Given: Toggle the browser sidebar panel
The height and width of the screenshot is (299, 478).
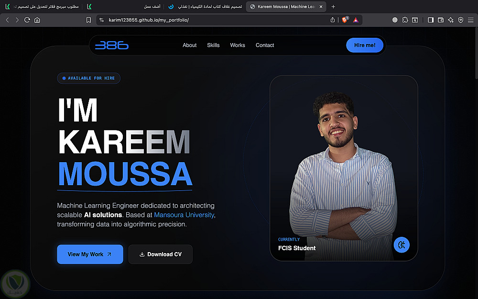Looking at the screenshot, I should coord(431,20).
